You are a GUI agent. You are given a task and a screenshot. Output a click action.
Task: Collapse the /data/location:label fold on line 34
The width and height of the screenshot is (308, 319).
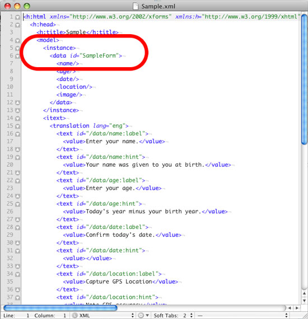(x=18, y=274)
